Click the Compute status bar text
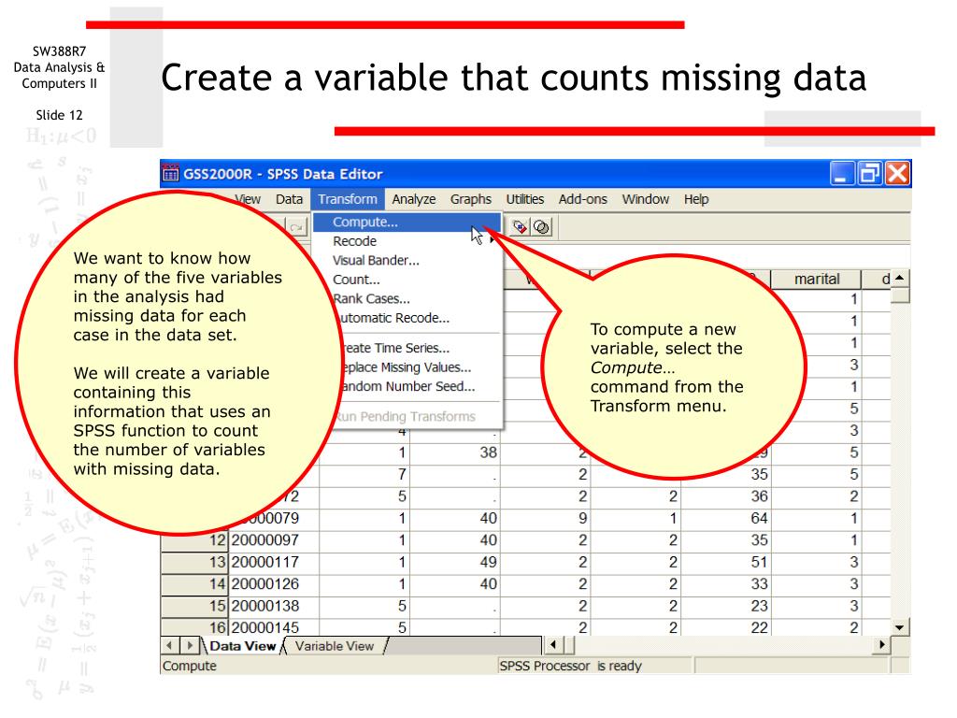This screenshot has width=957, height=718. 190,666
